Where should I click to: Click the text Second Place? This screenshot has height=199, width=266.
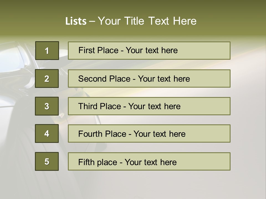tap(104, 79)
